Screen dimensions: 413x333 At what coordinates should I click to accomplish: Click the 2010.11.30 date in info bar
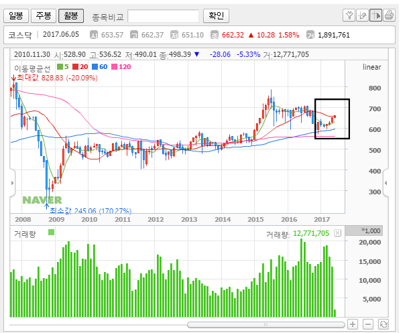tap(32, 54)
